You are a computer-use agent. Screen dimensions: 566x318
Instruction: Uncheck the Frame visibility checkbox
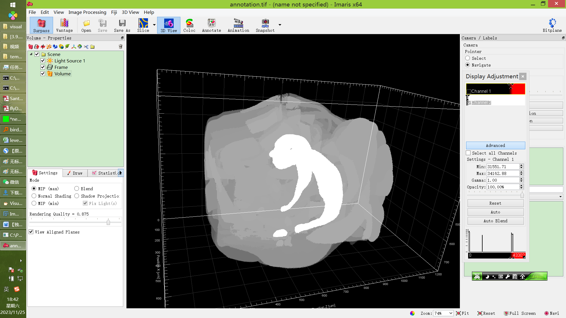click(43, 67)
